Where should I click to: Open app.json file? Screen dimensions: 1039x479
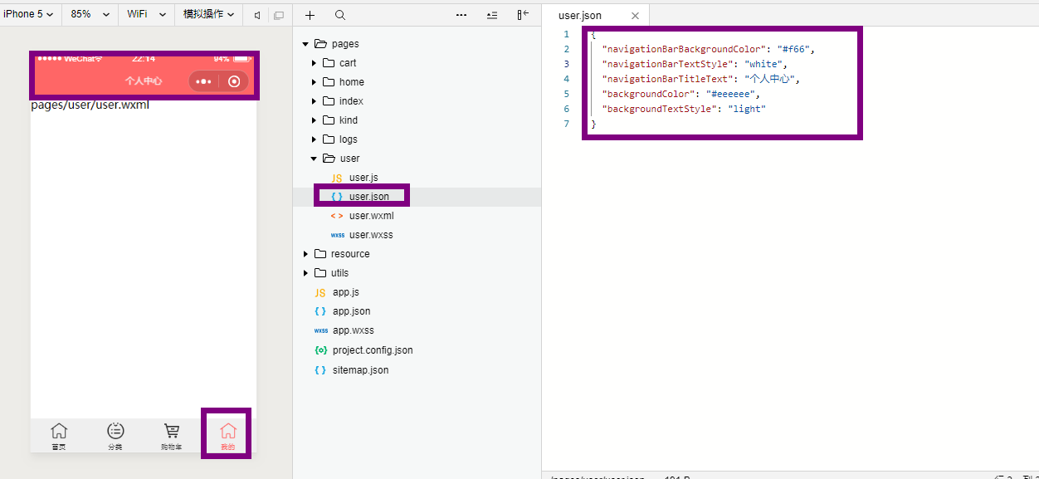tap(351, 311)
